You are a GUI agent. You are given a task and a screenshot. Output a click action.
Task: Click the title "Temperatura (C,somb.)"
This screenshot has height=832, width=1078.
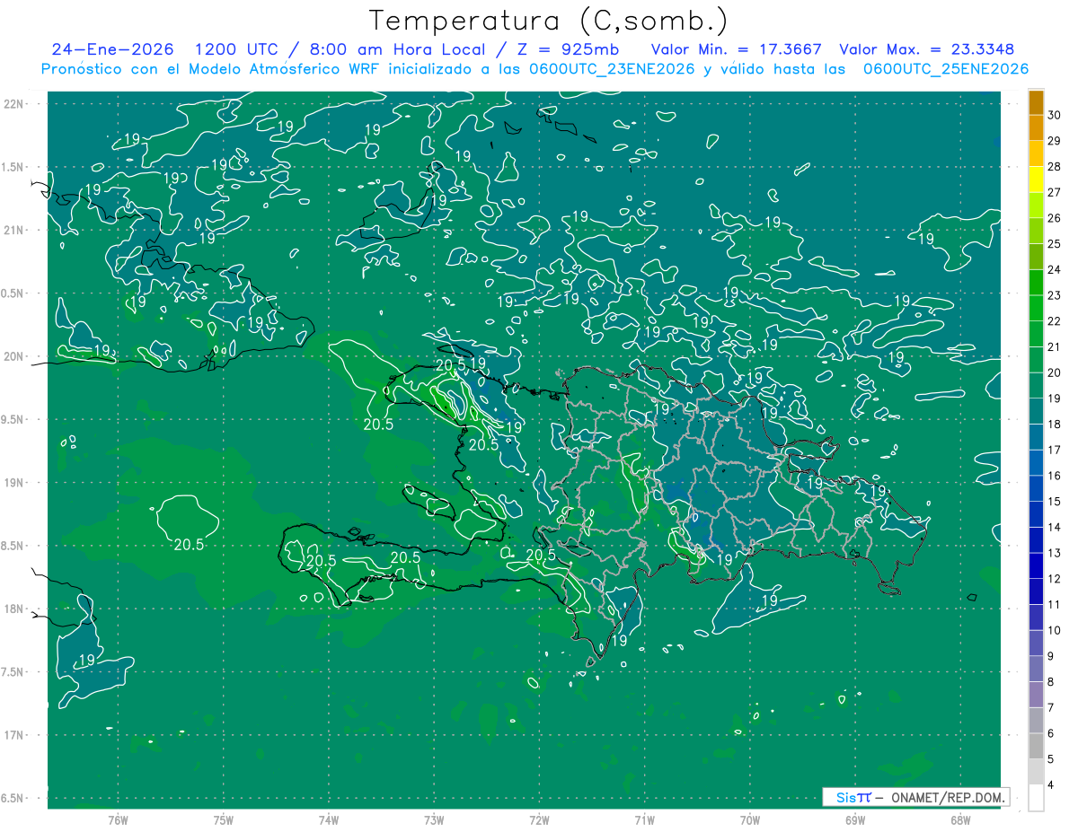549,22
